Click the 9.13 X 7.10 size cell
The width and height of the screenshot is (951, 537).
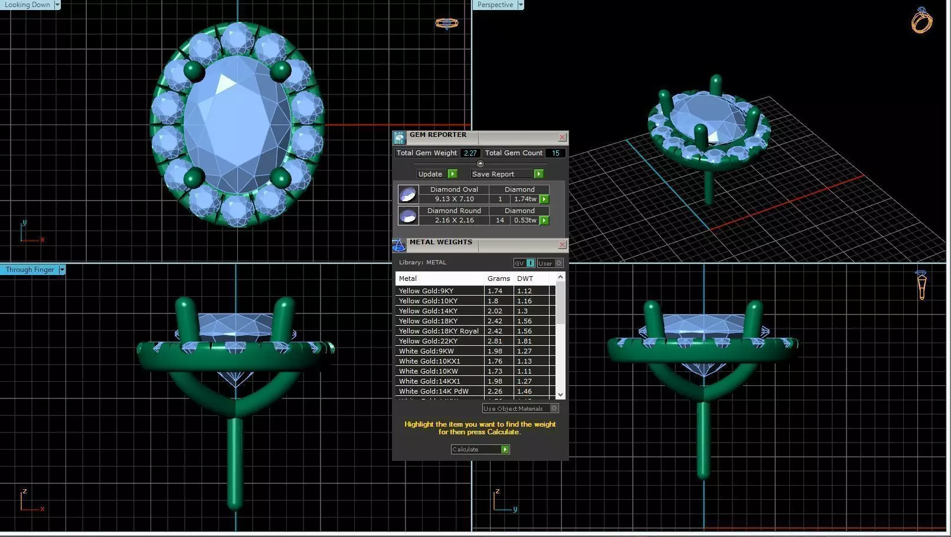454,199
